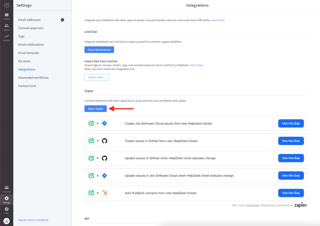Click HelpDesk icon in Update issues in GitHub row

[x=91, y=158]
